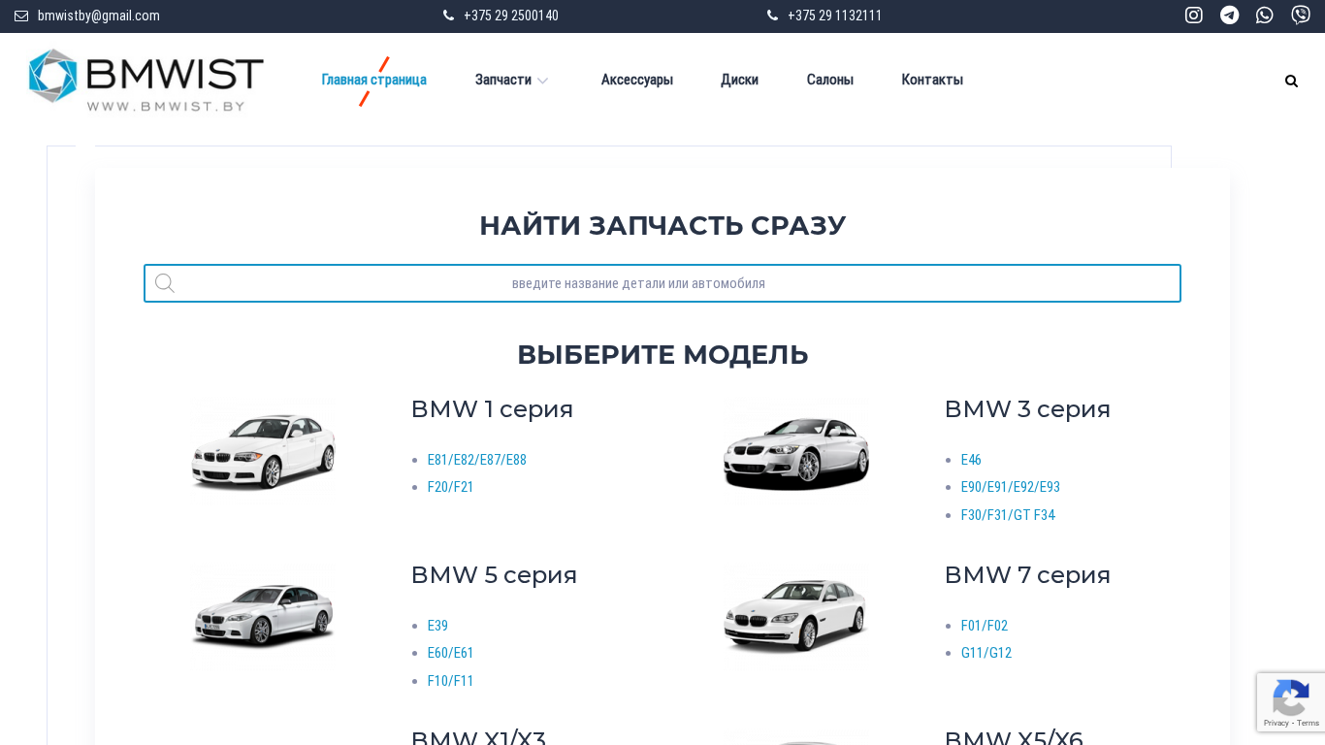Click the reCAPTCHA badge icon

point(1291,697)
